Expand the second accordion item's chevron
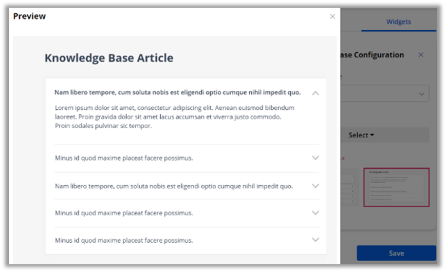This screenshot has width=446, height=272. click(315, 158)
